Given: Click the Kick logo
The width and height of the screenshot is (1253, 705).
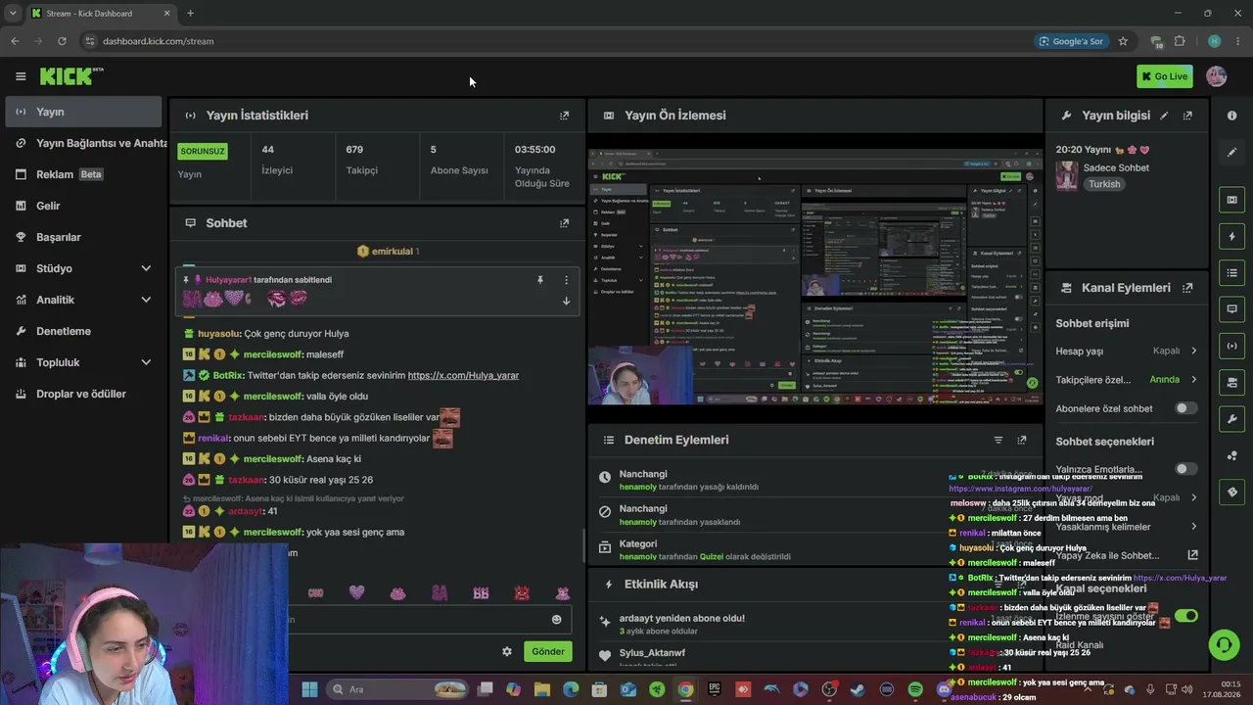Looking at the screenshot, I should pyautogui.click(x=71, y=76).
